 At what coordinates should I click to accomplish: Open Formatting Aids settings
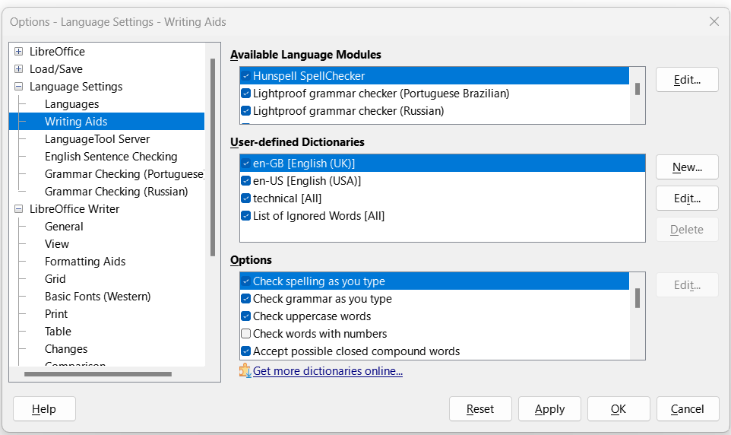(x=85, y=262)
